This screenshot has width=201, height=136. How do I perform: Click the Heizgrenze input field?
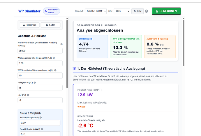(x=40, y=88)
